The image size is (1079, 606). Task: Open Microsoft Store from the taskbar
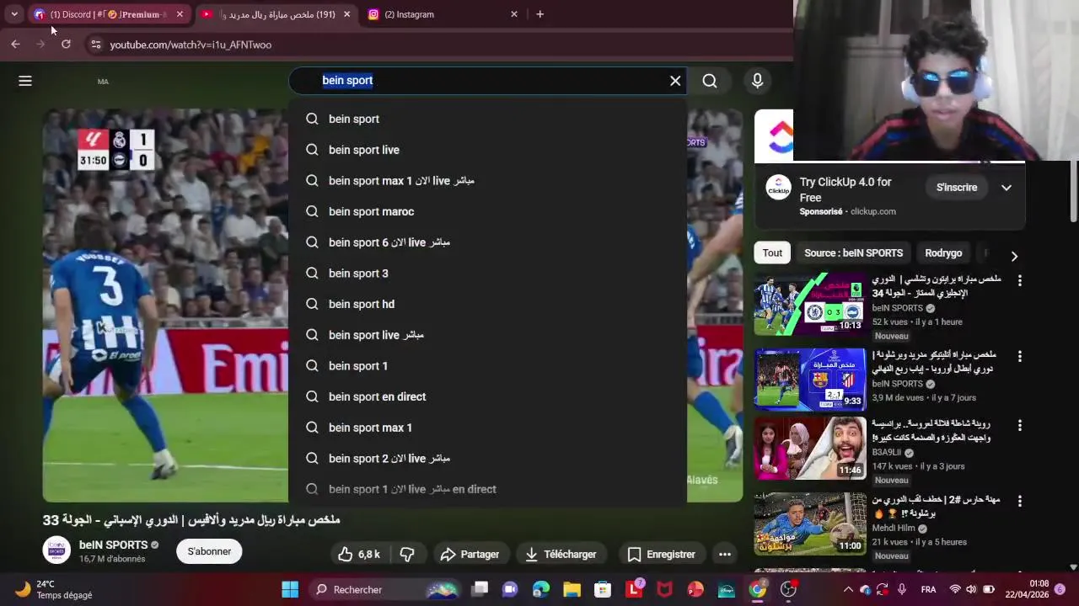point(603,589)
